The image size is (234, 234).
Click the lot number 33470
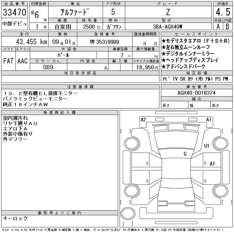point(14,12)
